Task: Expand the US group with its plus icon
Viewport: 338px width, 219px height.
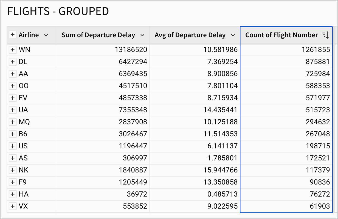Action: click(12, 146)
